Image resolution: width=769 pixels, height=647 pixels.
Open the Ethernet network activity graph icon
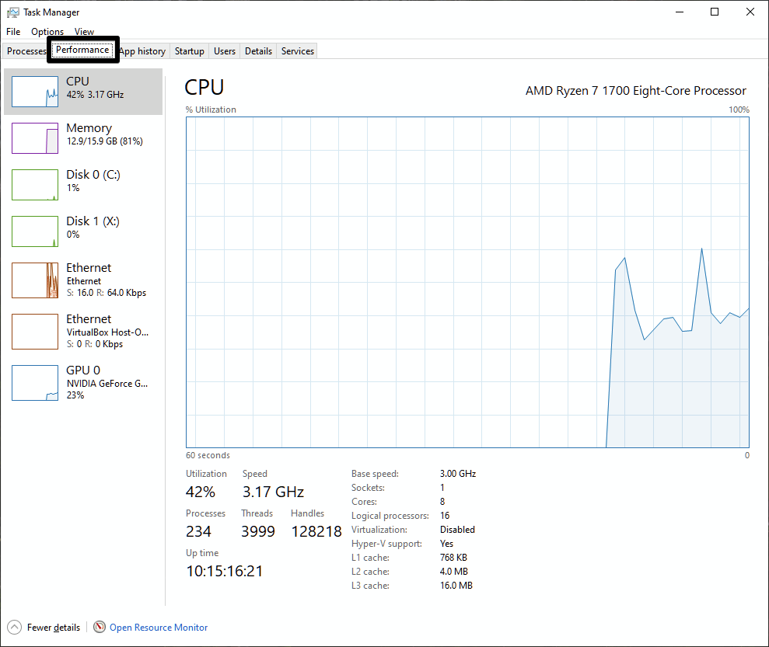pyautogui.click(x=35, y=280)
